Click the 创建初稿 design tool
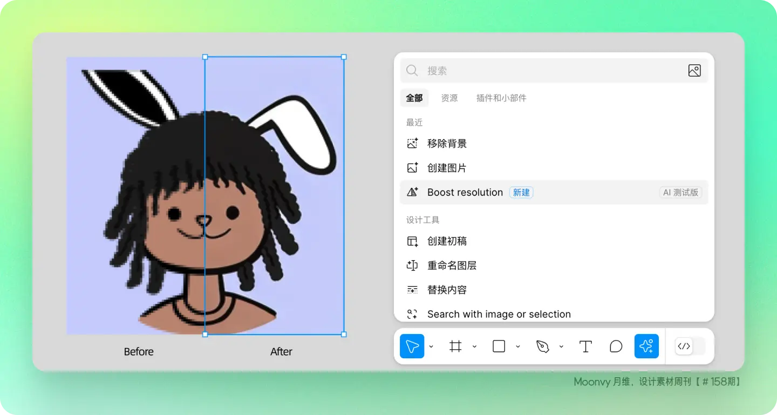 447,241
